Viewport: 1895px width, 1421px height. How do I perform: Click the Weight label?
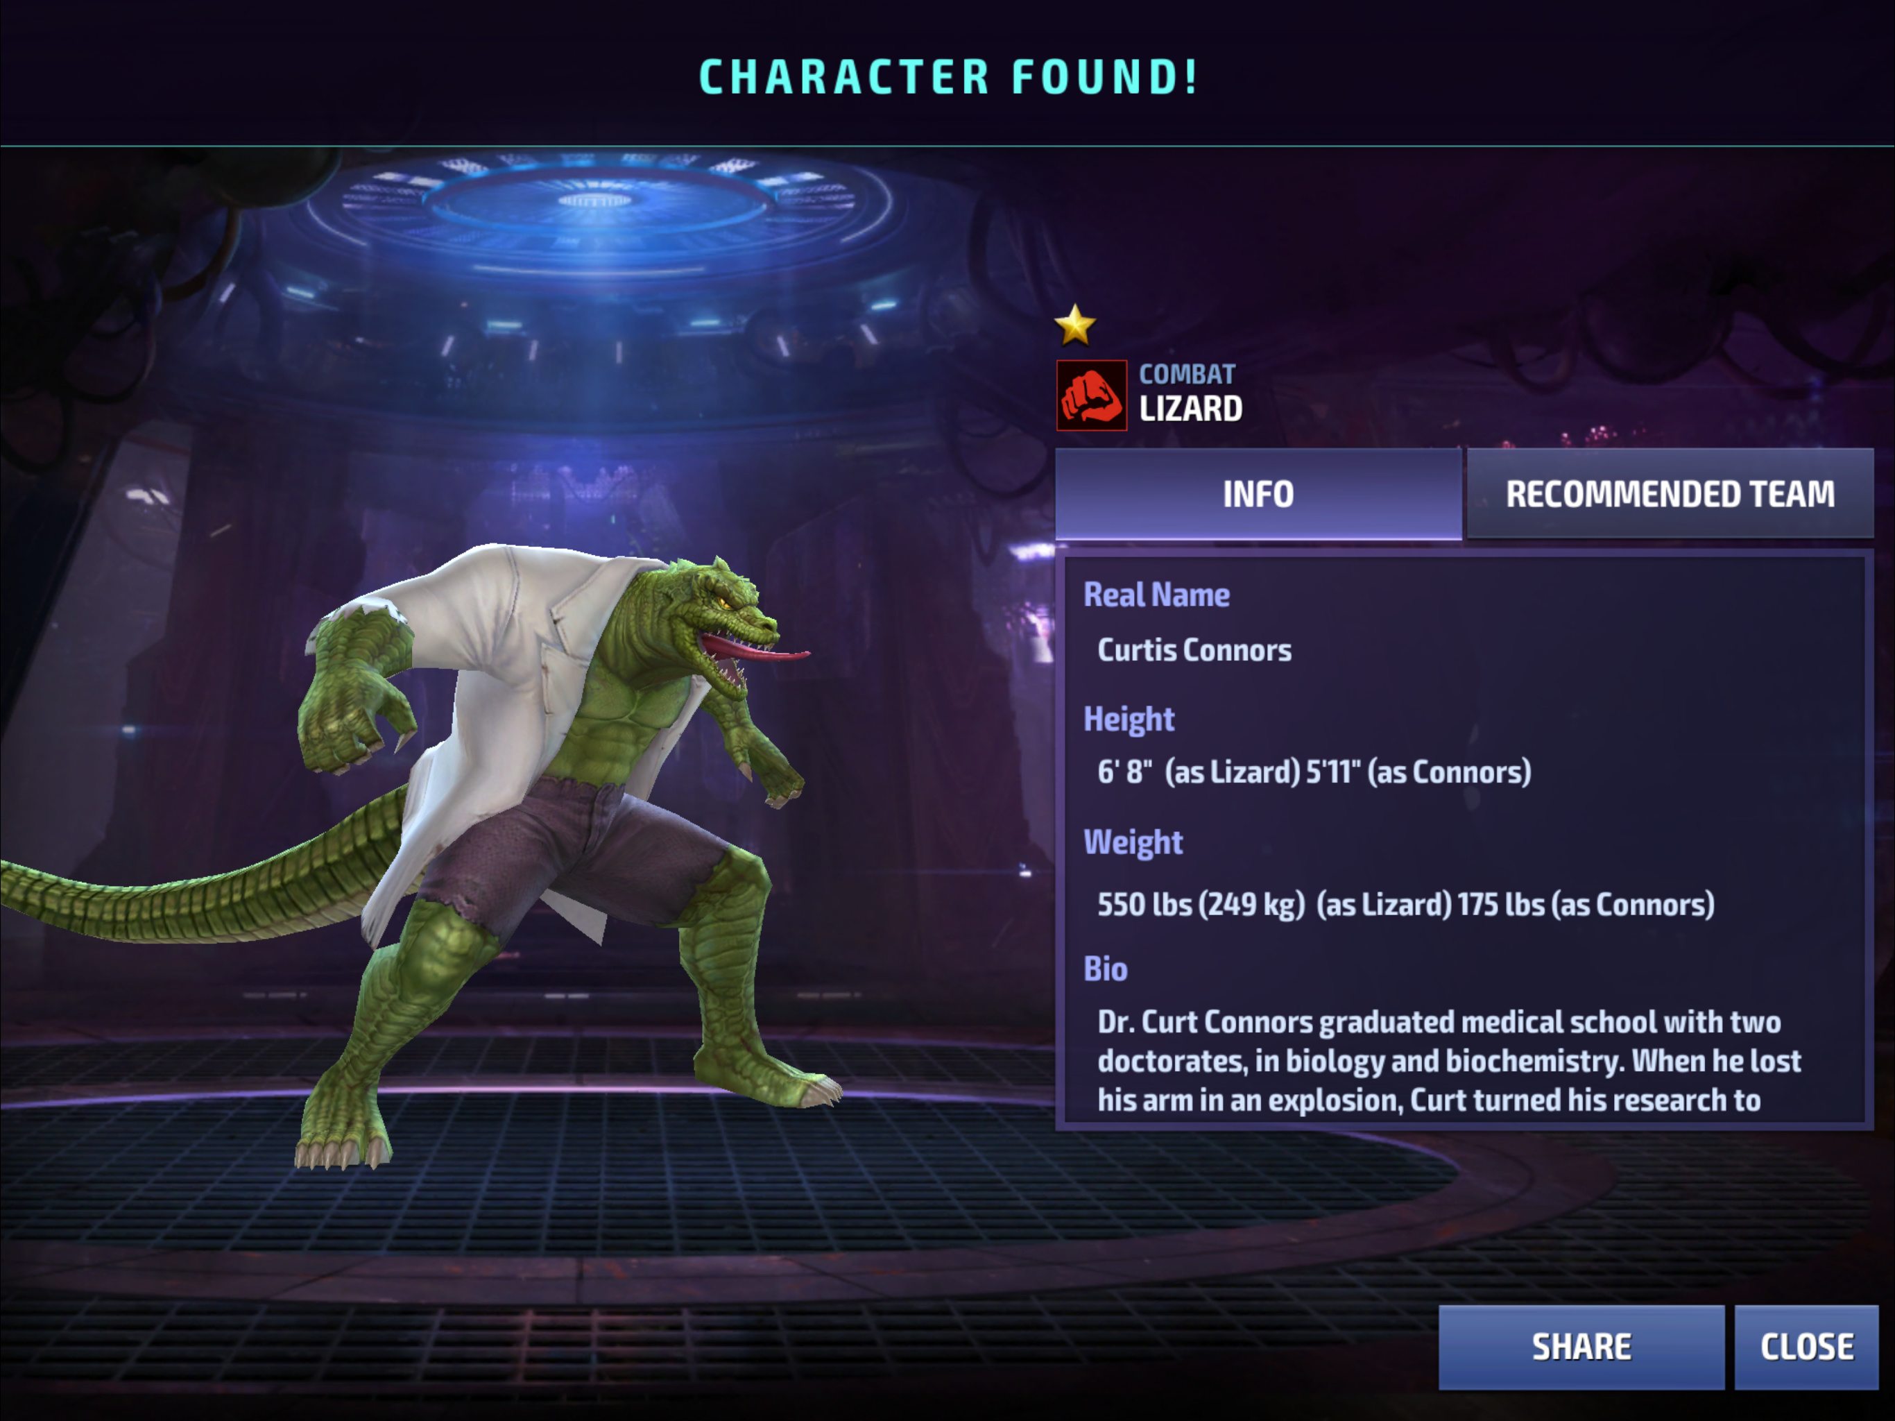[x=1133, y=842]
